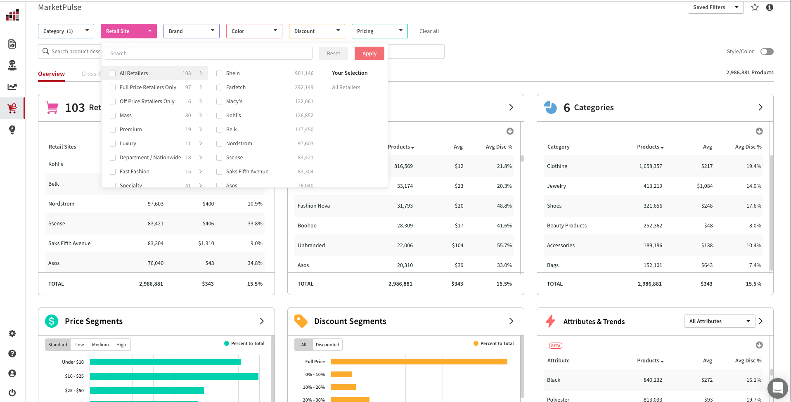Click the pie chart Categories icon
The height and width of the screenshot is (402, 791).
550,107
